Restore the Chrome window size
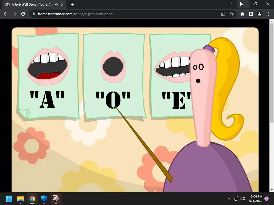This screenshot has width=274, height=205. pyautogui.click(x=256, y=4)
